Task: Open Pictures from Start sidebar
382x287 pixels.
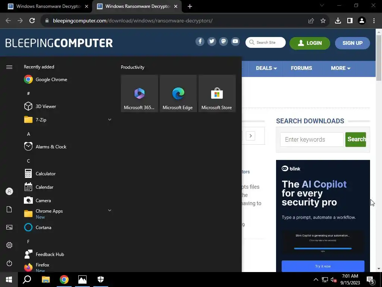Action: (x=9, y=227)
